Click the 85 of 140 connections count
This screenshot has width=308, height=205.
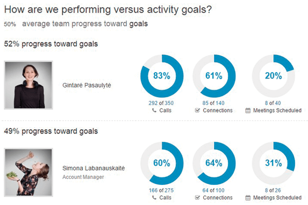pyautogui.click(x=214, y=103)
